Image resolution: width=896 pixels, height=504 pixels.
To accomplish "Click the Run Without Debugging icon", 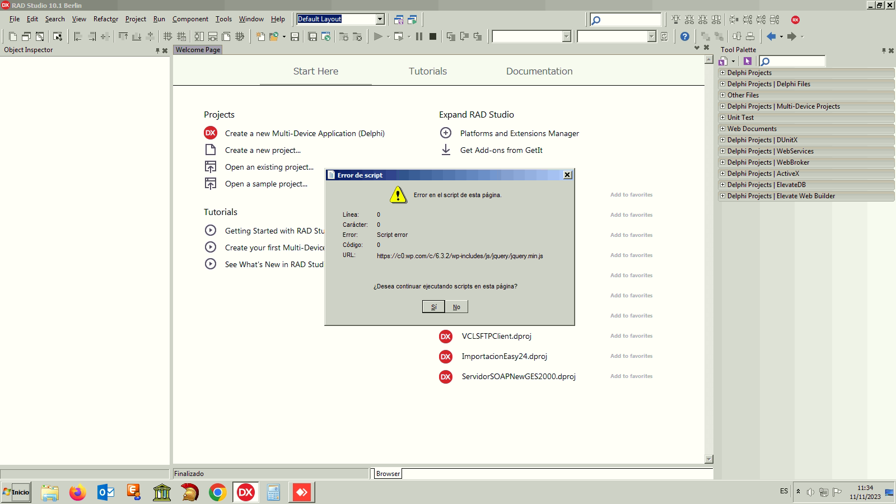I will tap(399, 36).
